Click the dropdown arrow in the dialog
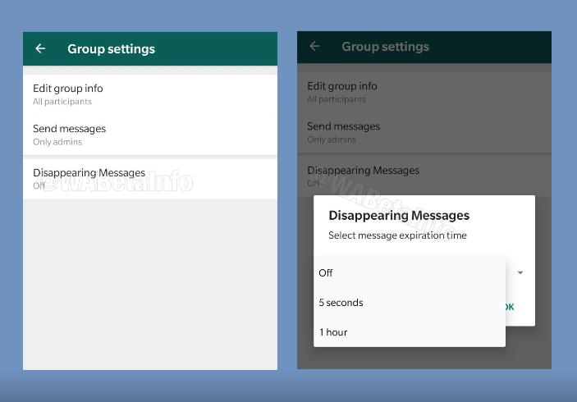577x402 pixels. point(520,272)
